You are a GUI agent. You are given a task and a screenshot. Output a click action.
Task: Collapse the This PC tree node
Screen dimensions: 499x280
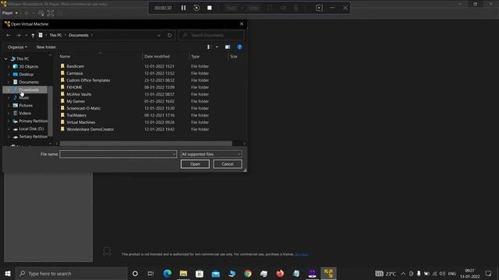click(x=5, y=59)
